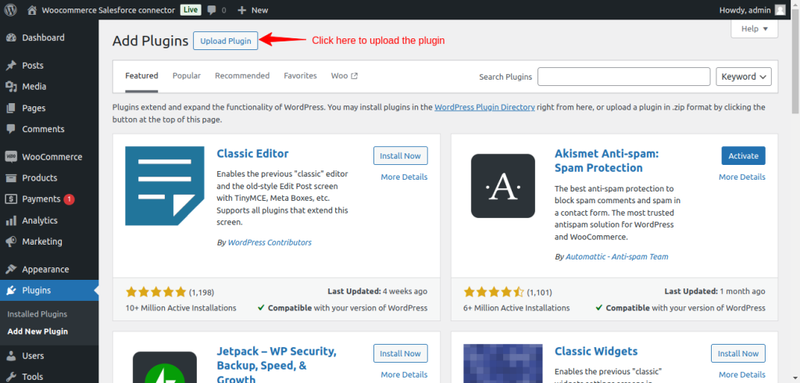Screen dimensions: 800x383
Task: Open WooCommerce via its Woo icon
Action: pyautogui.click(x=11, y=156)
